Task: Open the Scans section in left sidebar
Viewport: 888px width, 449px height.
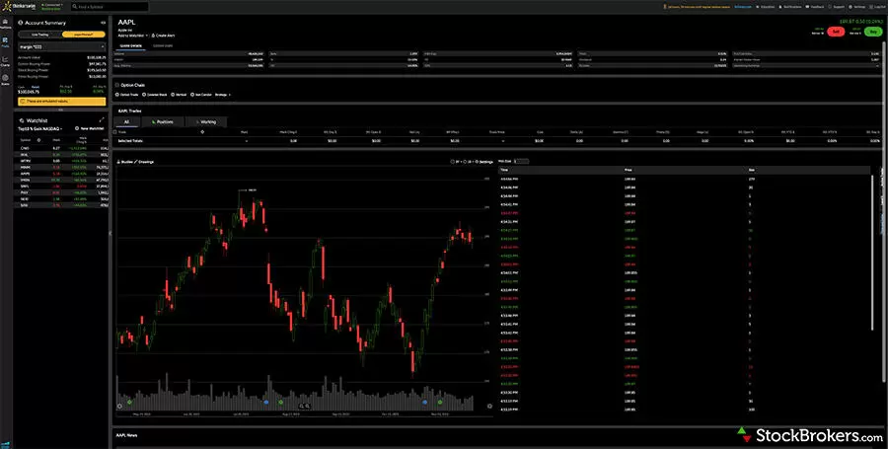Action: click(x=5, y=83)
